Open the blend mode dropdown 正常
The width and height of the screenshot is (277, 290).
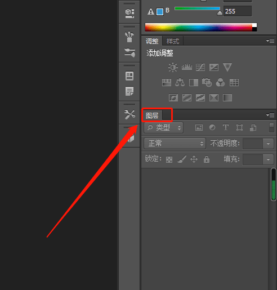[x=175, y=144]
